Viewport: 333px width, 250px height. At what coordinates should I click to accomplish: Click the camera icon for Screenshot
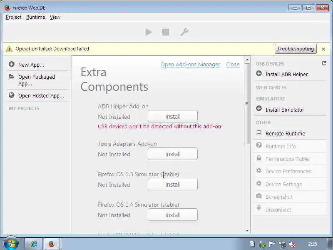259,196
